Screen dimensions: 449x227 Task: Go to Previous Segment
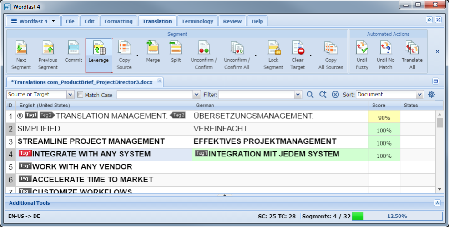tap(48, 55)
